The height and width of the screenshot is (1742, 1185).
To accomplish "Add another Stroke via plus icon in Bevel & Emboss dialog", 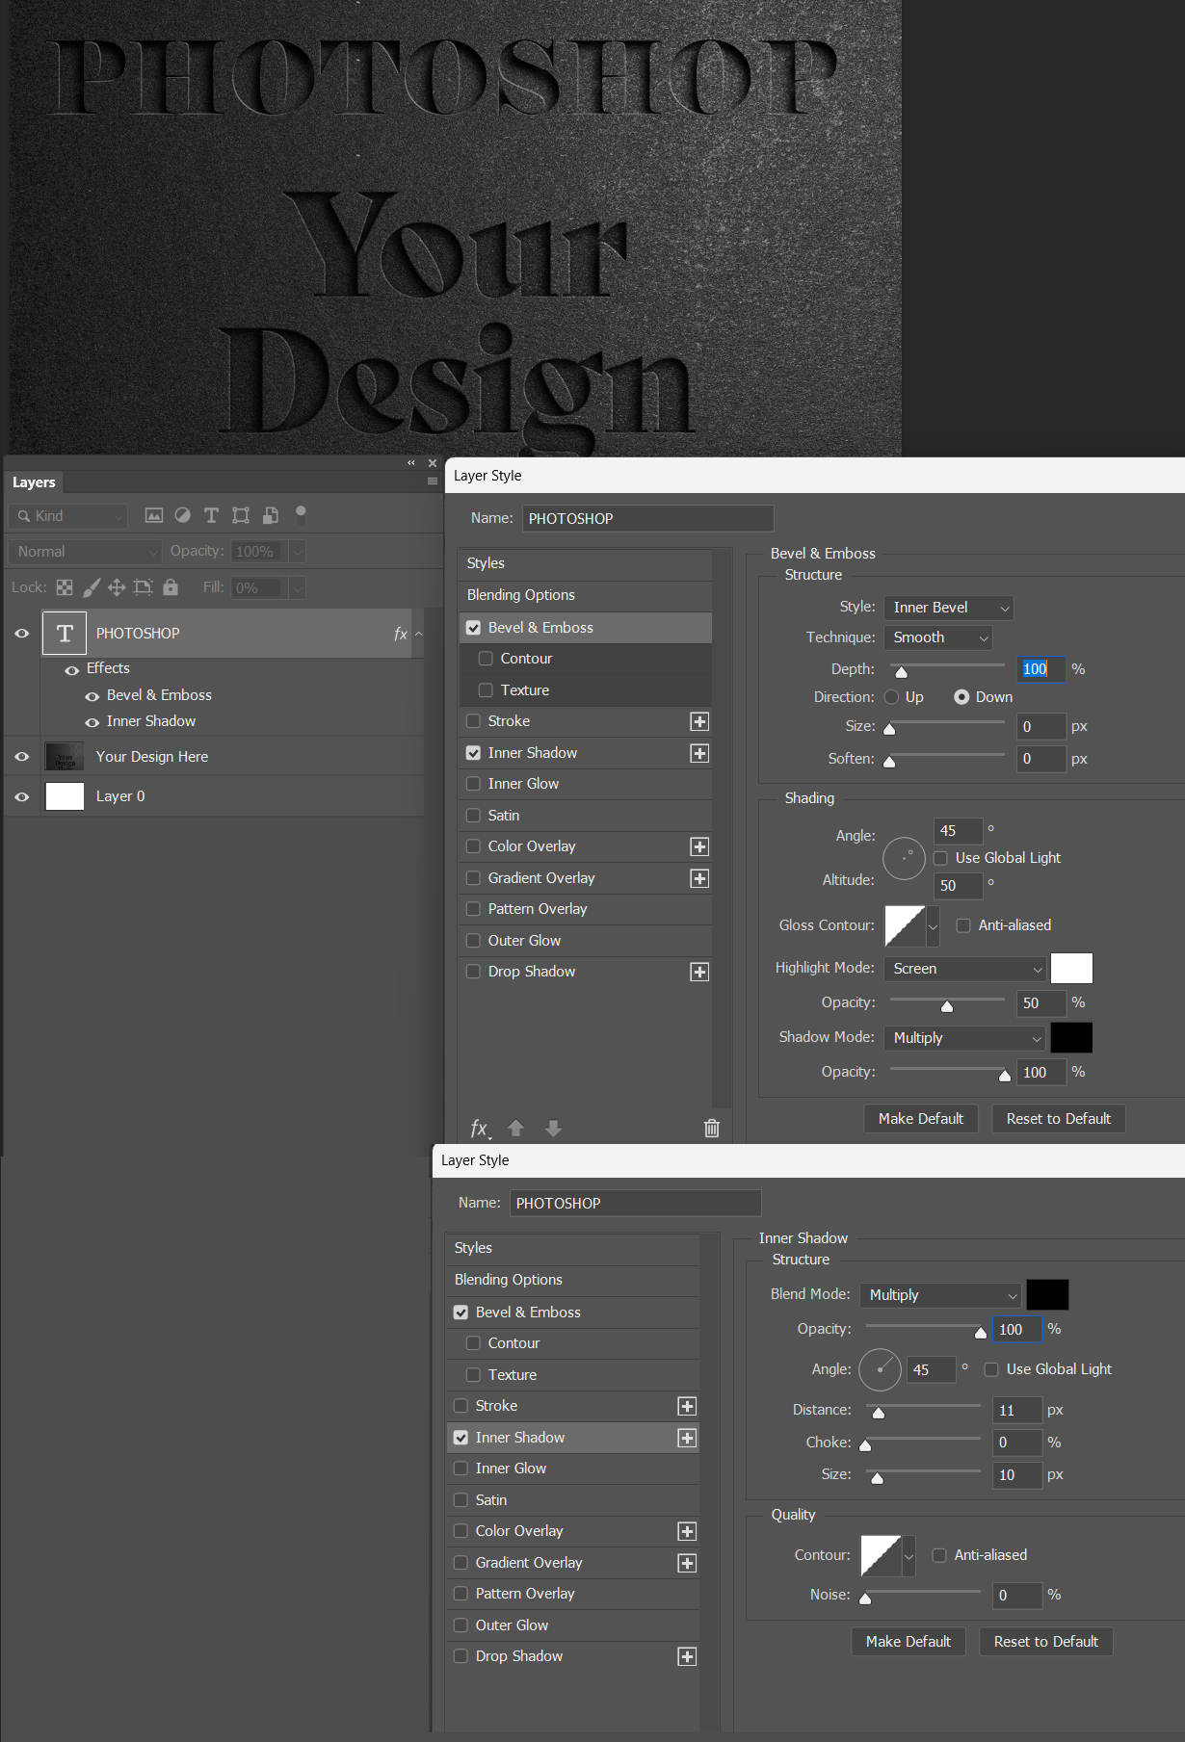I will [x=699, y=721].
